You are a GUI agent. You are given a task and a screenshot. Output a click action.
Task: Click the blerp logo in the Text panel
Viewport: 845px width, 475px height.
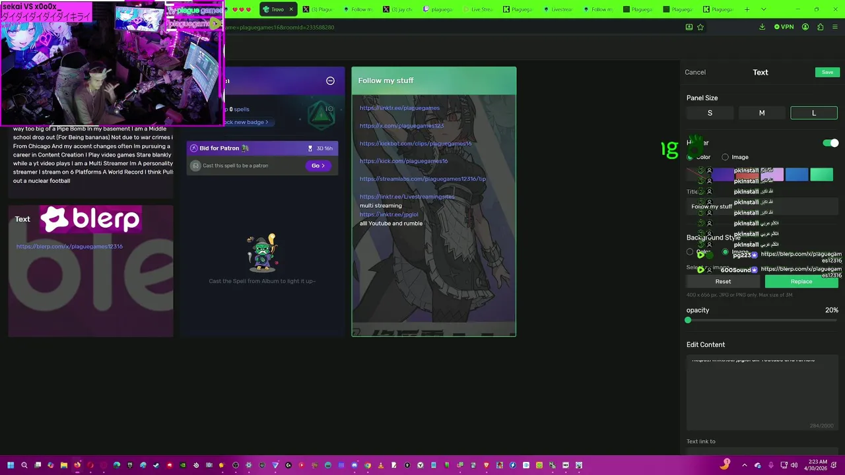[90, 220]
